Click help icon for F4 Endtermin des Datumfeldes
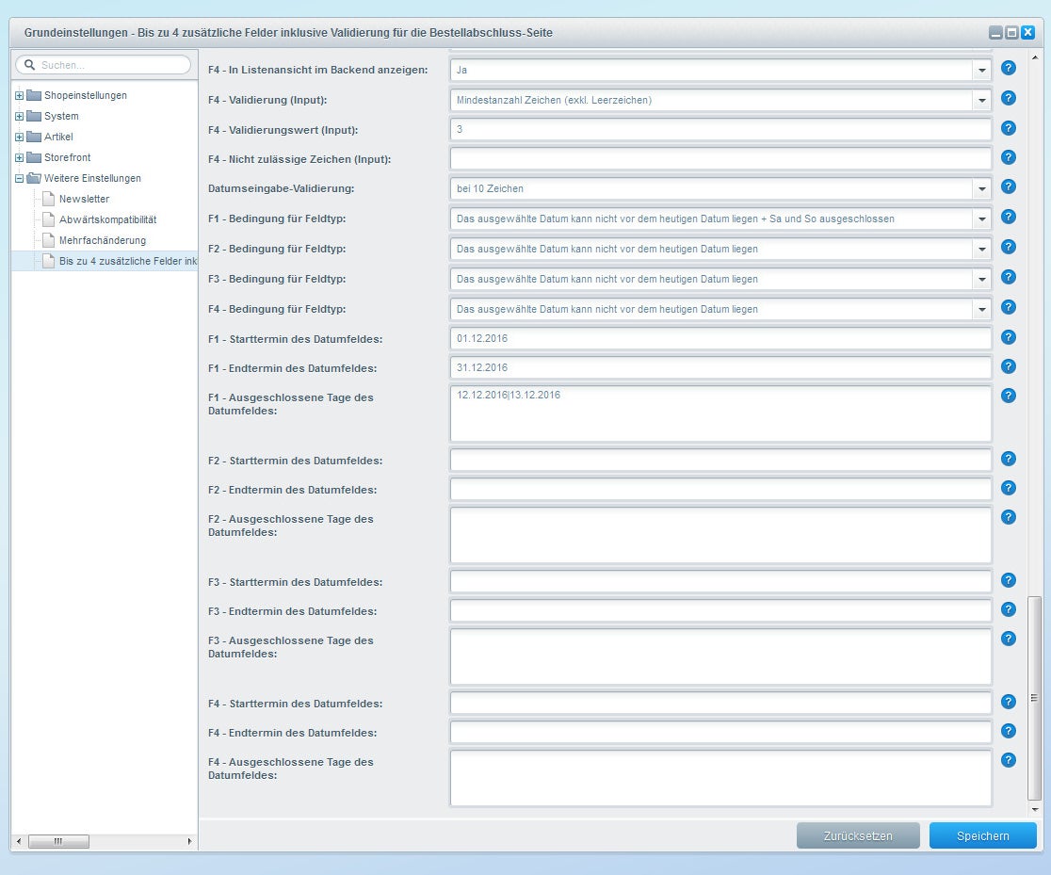Viewport: 1051px width, 875px height. pyautogui.click(x=1008, y=732)
